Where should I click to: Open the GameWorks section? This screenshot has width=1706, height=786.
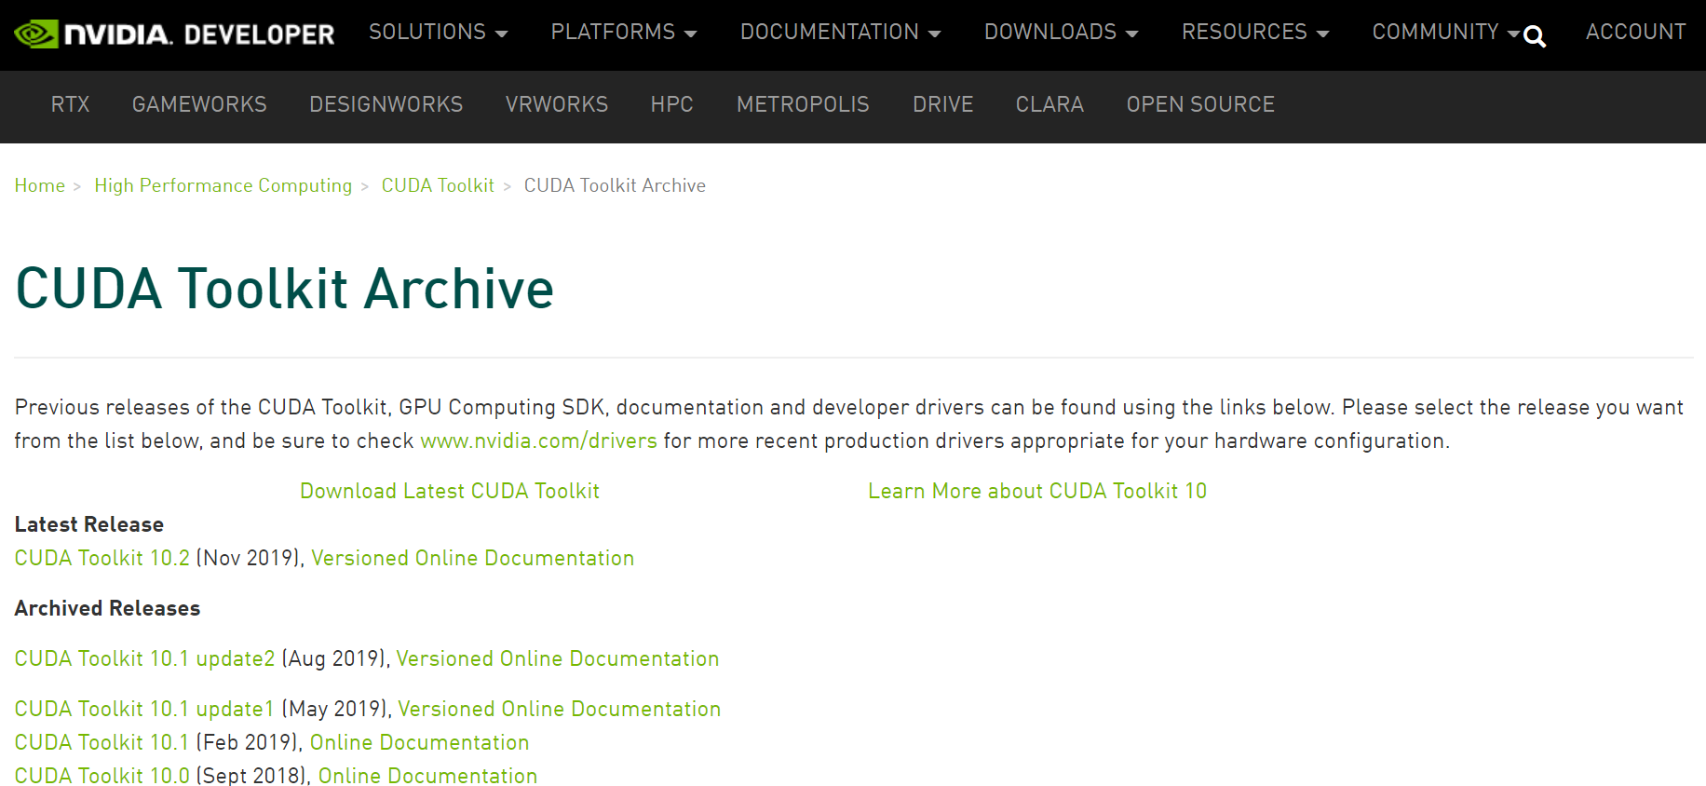(199, 104)
